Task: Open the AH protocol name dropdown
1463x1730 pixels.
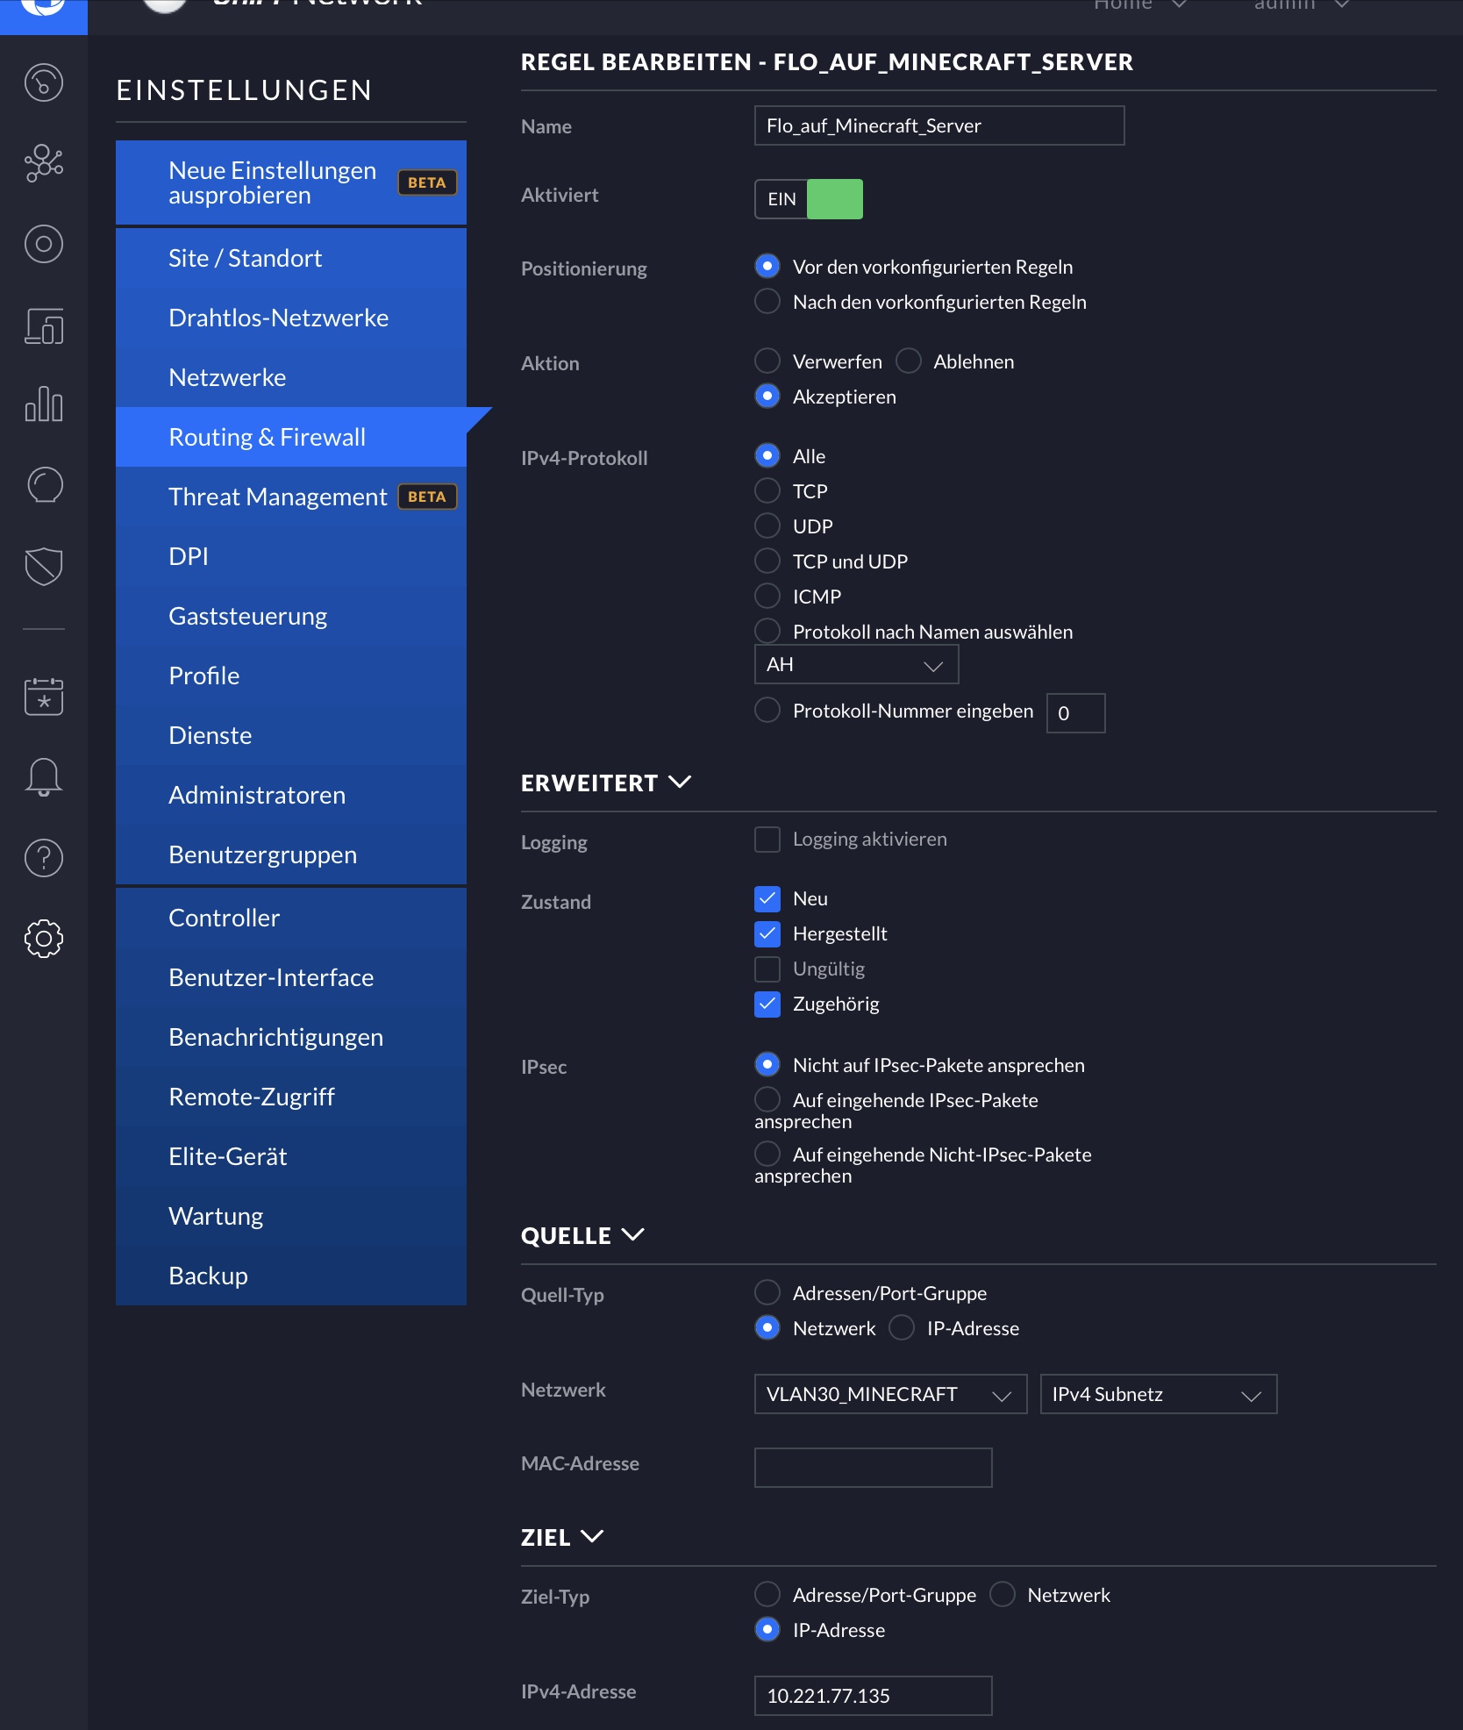Action: (856, 665)
